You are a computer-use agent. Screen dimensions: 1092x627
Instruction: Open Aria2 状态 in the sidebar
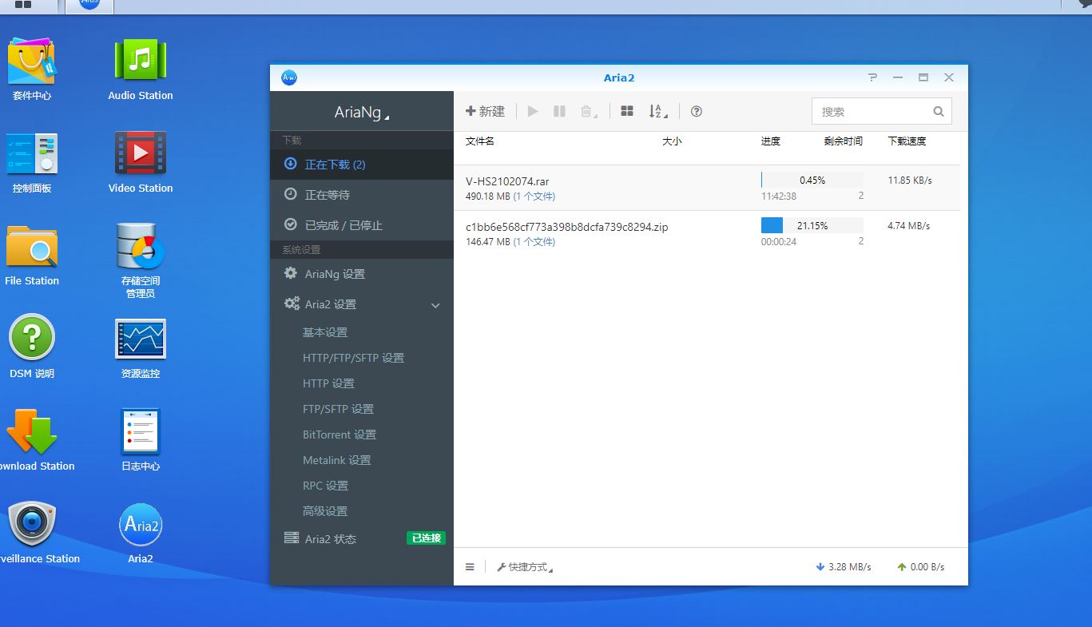click(x=362, y=539)
